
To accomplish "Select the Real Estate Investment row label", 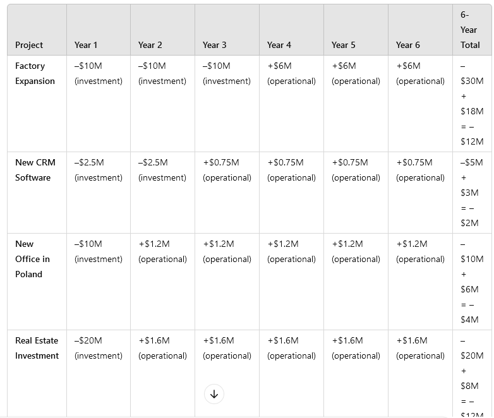I will [x=37, y=348].
